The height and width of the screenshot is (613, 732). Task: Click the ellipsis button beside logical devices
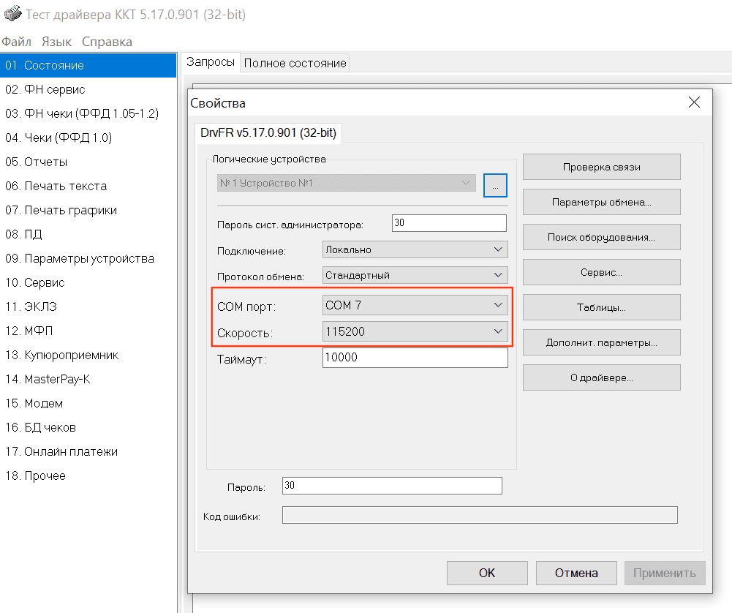pyautogui.click(x=495, y=185)
